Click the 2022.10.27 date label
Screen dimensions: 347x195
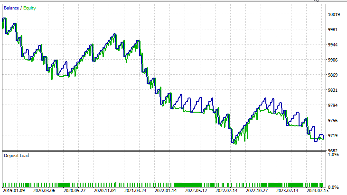[257, 191]
